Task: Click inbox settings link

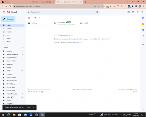Action: tap(77, 42)
